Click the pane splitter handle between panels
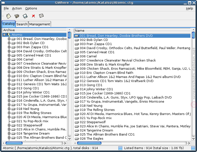Image resolution: width=197 pixels, height=152 pixels. click(x=72, y=86)
